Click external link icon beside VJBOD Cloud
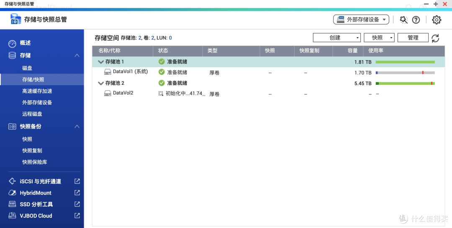The image size is (452, 228). [x=77, y=216]
